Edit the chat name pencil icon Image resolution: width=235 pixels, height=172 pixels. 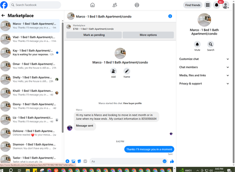point(127,71)
